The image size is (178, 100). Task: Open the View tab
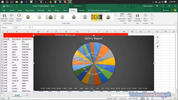click(65, 10)
